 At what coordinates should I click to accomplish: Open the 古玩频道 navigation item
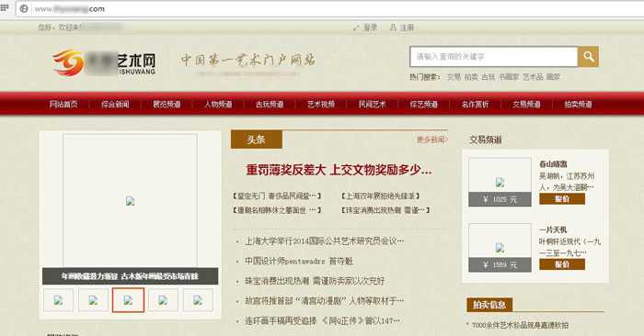270,104
